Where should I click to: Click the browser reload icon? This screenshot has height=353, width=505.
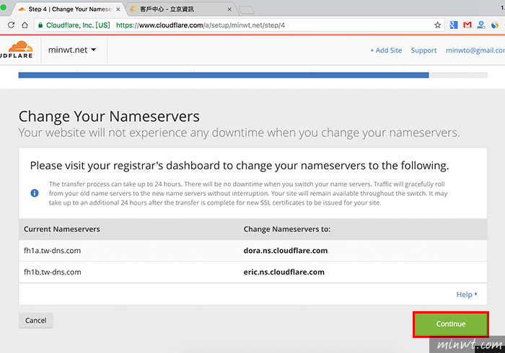(x=12, y=25)
